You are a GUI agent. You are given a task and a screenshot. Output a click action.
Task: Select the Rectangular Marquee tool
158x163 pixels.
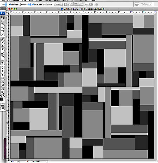point(2,21)
